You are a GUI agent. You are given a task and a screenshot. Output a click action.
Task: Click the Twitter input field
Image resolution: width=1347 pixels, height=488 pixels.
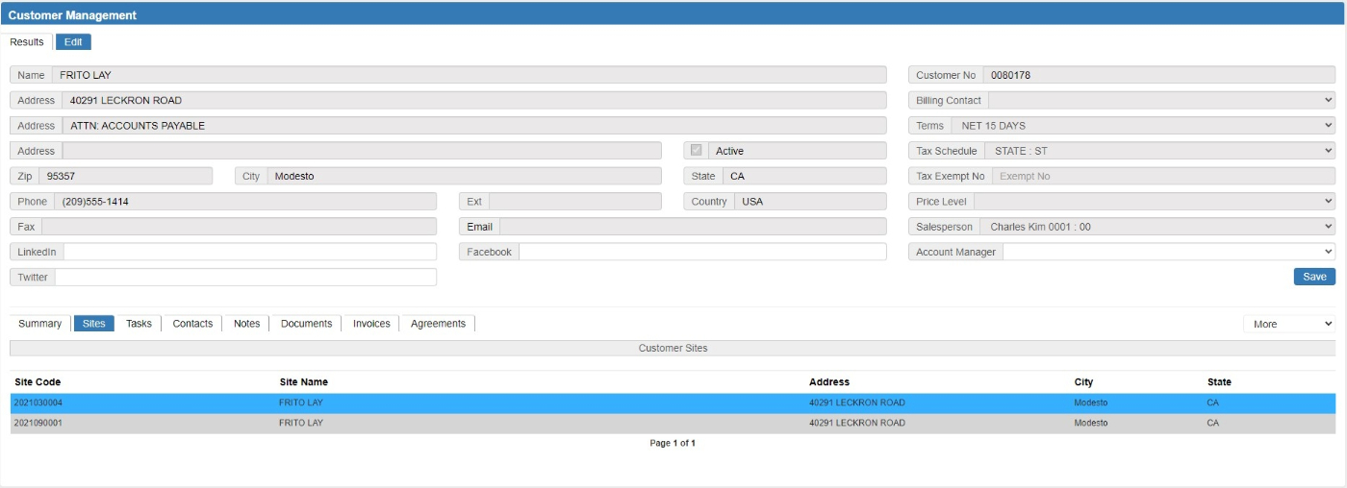(x=245, y=277)
